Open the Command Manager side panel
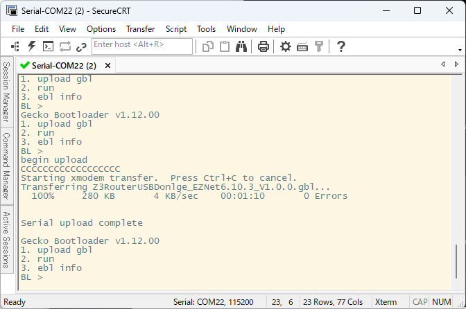Image resolution: width=466 pixels, height=309 pixels. 6,166
